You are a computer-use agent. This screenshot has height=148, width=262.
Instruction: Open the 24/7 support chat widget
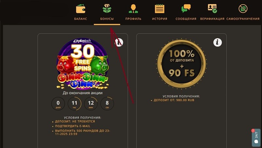click(x=256, y=138)
